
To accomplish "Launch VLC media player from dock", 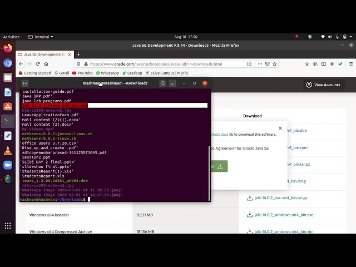I will 8,151.
